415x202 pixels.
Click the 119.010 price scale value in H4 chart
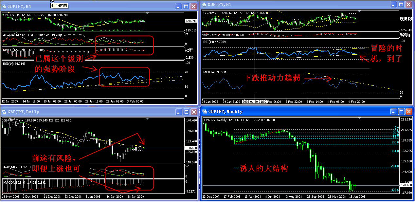191,30
